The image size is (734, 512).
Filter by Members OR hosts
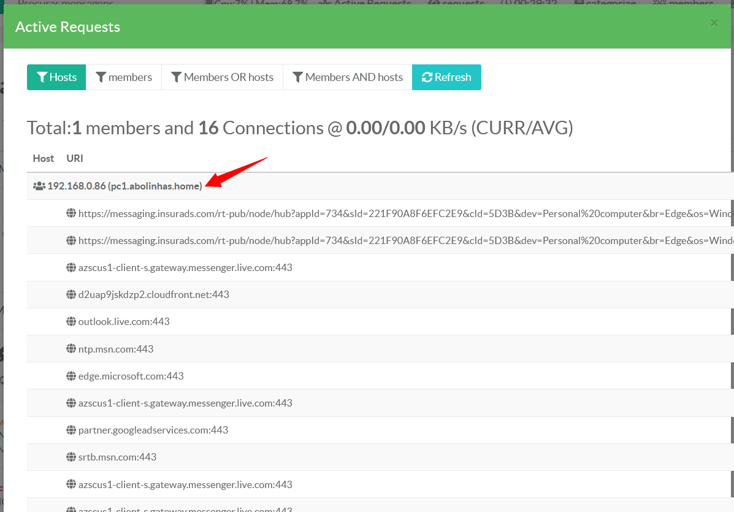coord(222,77)
